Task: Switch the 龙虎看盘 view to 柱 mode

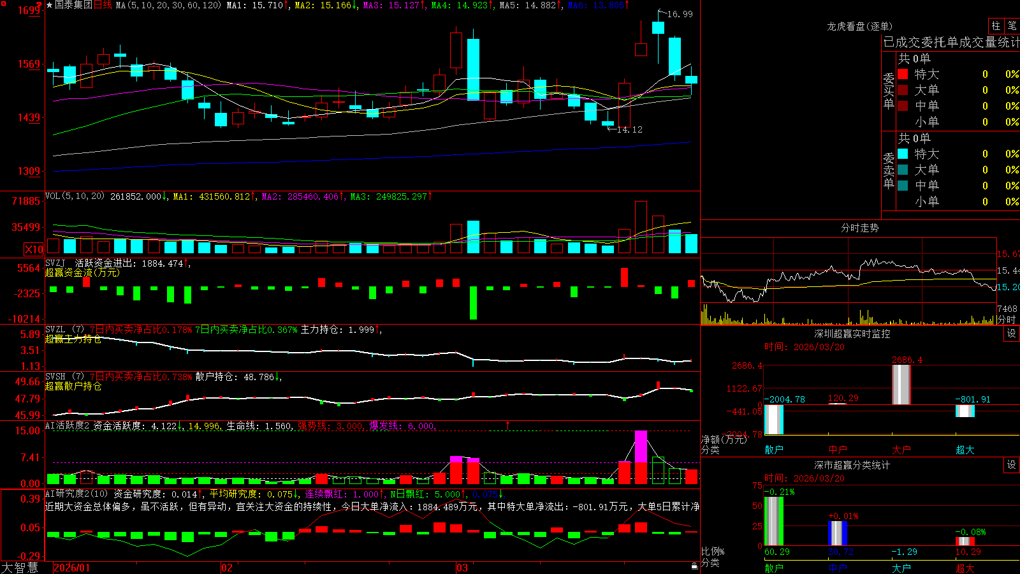Action: click(996, 26)
